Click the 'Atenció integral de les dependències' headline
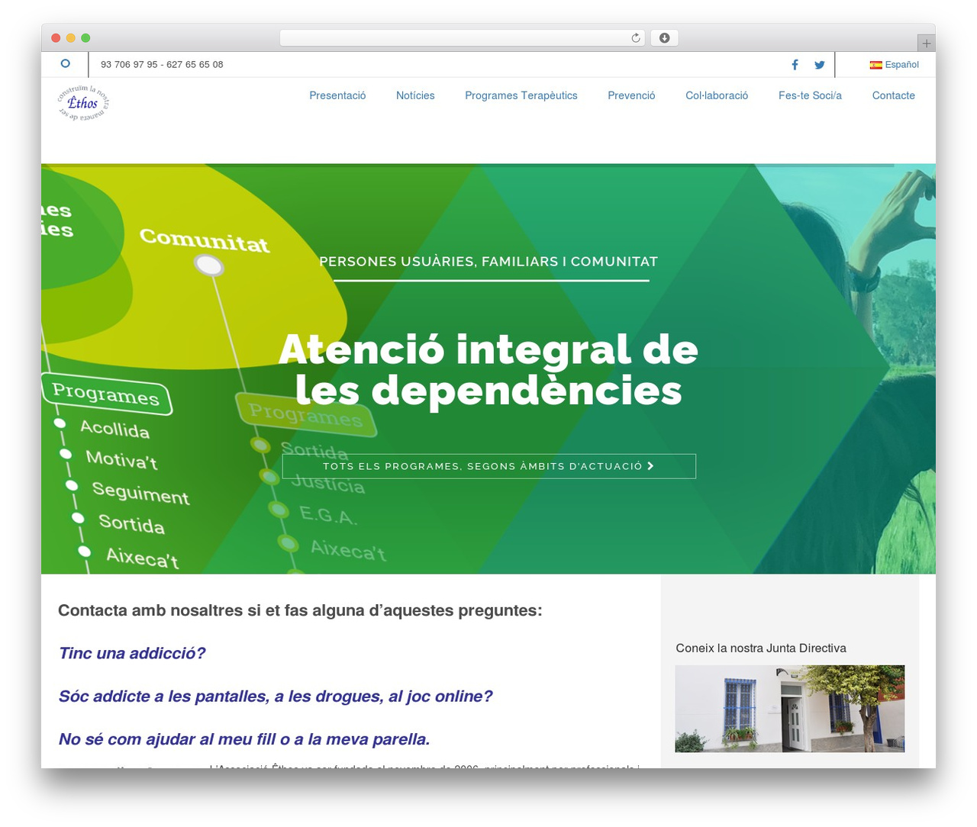Screen dimensions: 977x827 click(488, 370)
